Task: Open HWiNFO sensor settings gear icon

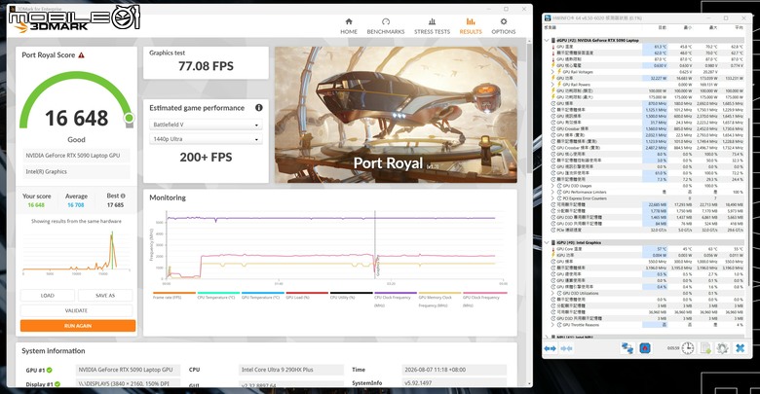Action: point(722,348)
